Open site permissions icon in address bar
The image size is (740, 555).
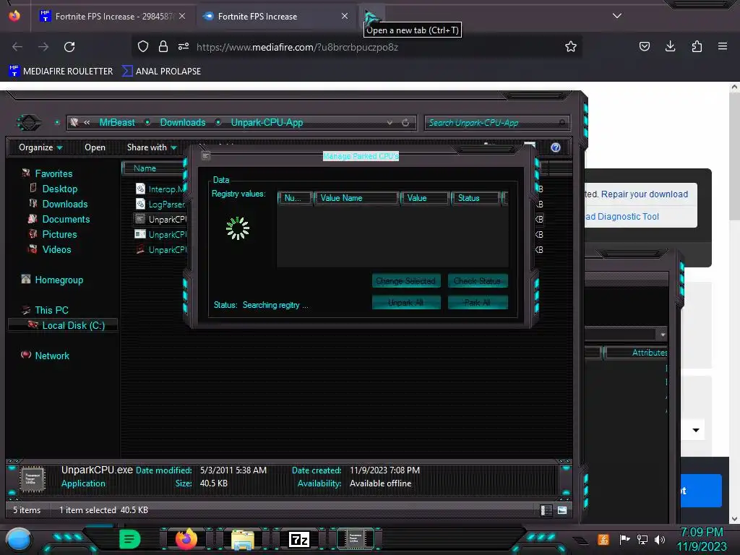pos(184,46)
